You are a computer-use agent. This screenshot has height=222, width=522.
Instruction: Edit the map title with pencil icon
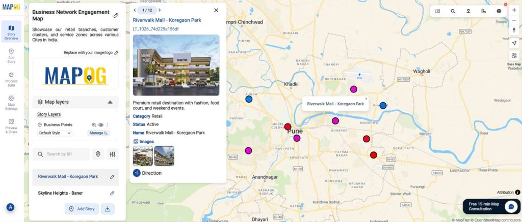(116, 16)
